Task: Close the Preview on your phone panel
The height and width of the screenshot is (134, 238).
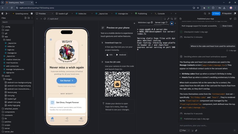Action: coord(134,23)
